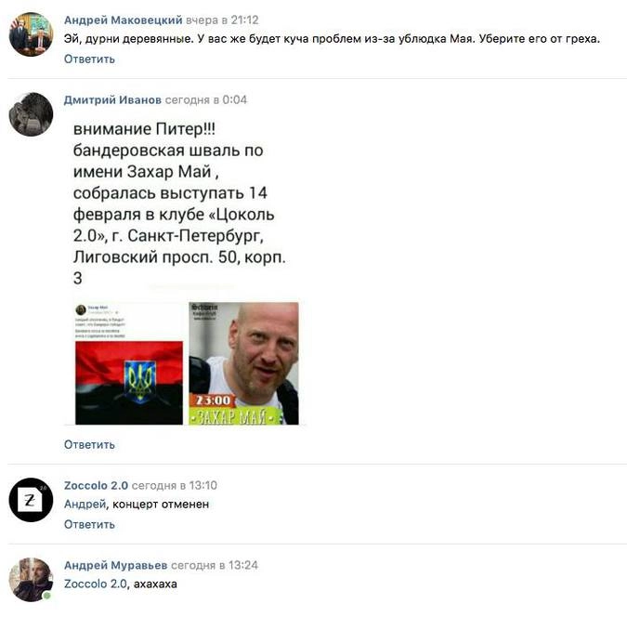This screenshot has width=627, height=617.
Task: Click the name Дмитрий Иванов
Action: 112,100
